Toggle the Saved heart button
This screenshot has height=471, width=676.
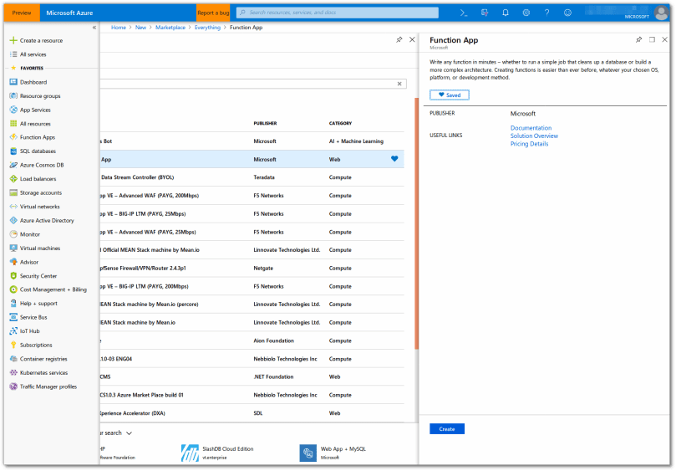[450, 95]
